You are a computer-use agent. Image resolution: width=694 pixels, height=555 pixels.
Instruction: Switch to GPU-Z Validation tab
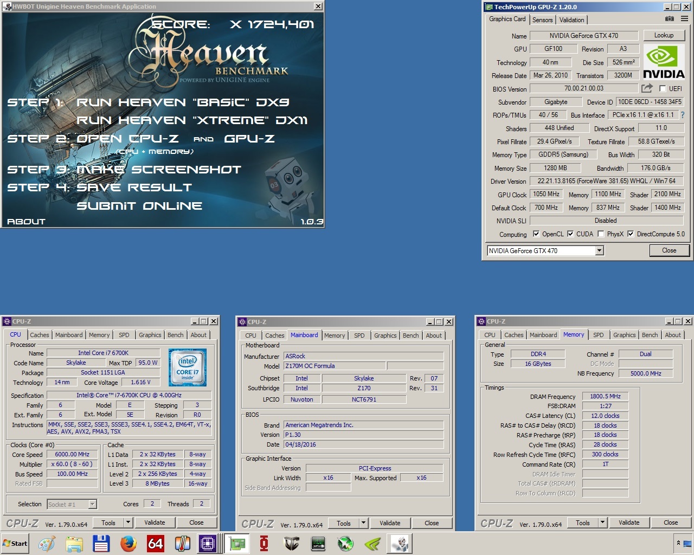click(x=572, y=20)
